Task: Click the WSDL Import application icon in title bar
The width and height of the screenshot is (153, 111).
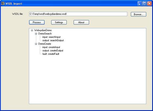Action: pos(3,3)
